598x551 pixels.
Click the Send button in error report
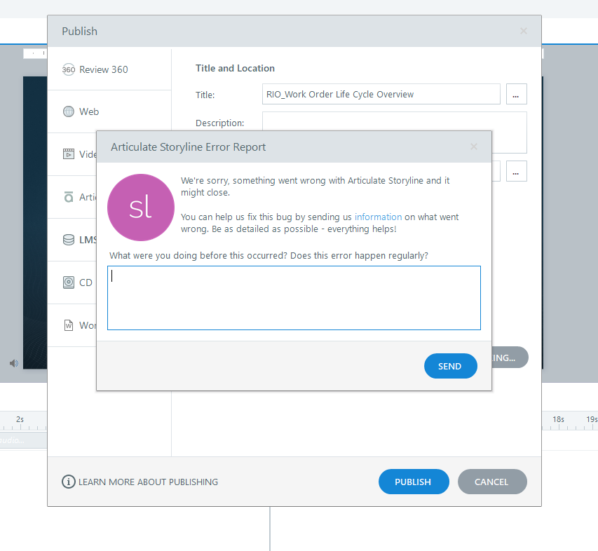click(x=450, y=366)
